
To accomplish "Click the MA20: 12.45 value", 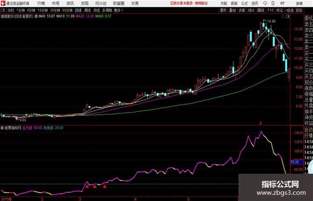I will [85, 16].
